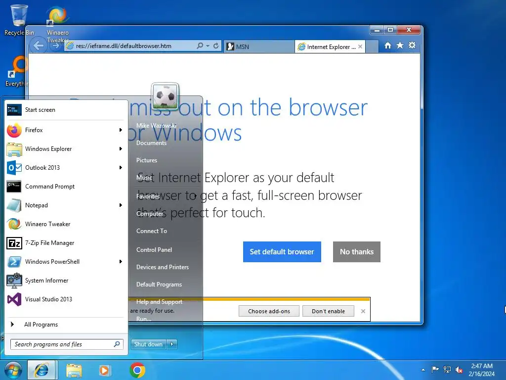The image size is (506, 380).
Task: Open the Shut down options arrow
Action: (x=172, y=344)
